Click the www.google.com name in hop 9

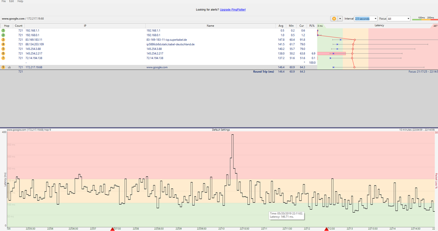[x=157, y=67]
